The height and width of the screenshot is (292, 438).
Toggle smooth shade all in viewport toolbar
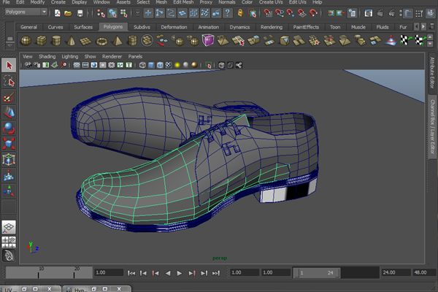pos(151,65)
